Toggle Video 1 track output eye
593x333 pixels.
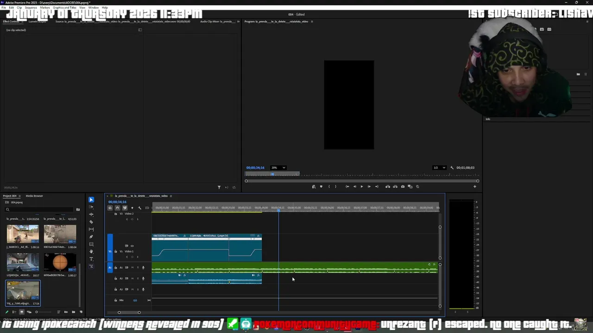[x=132, y=246]
